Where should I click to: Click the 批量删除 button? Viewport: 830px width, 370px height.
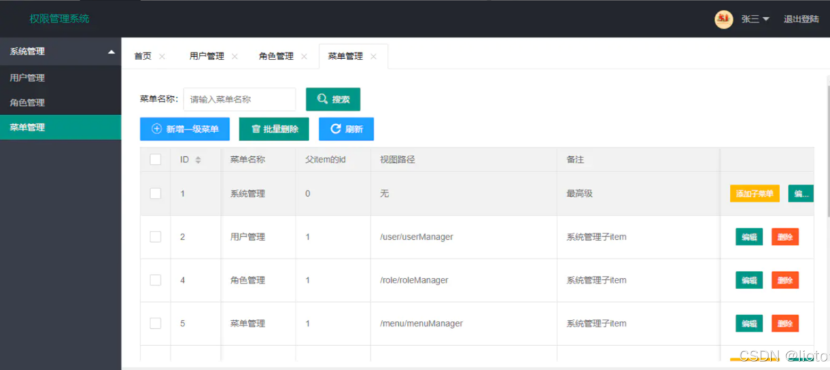(274, 129)
